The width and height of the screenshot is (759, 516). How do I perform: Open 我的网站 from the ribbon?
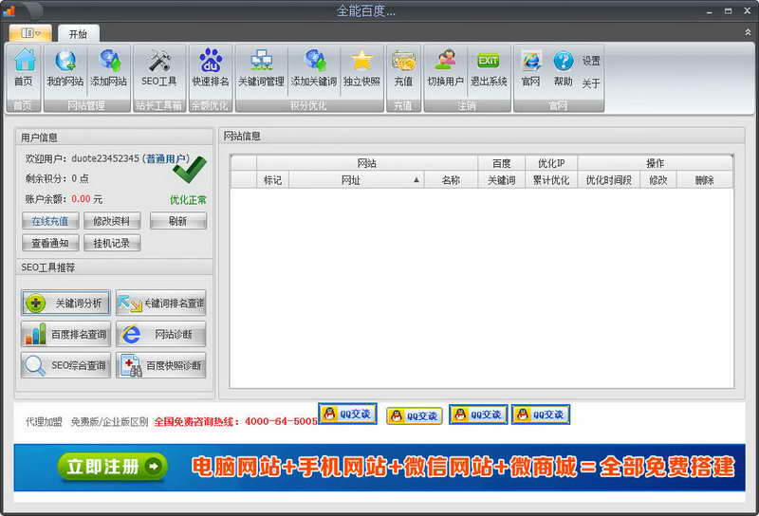tap(65, 67)
